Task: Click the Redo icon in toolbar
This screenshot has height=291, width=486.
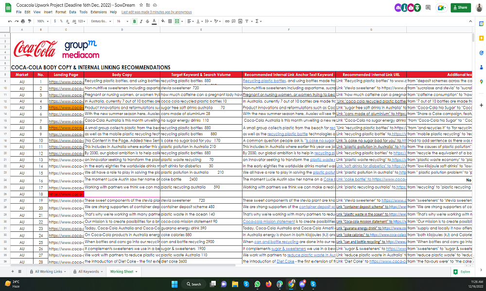Action: tap(17, 21)
